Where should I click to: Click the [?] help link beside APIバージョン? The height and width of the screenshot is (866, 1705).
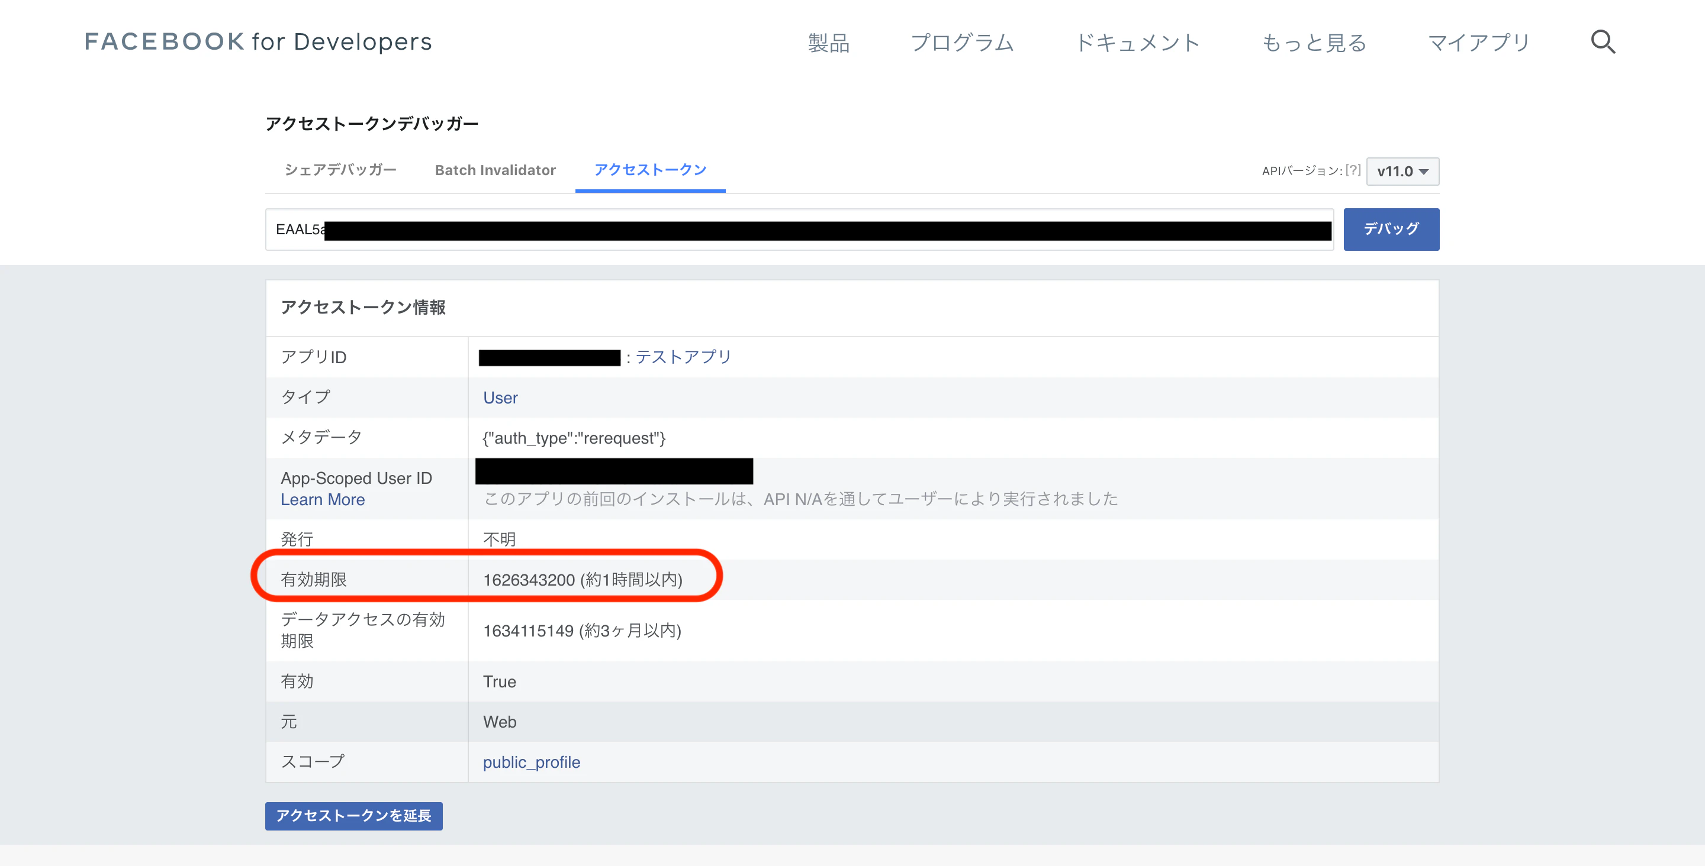(1353, 170)
